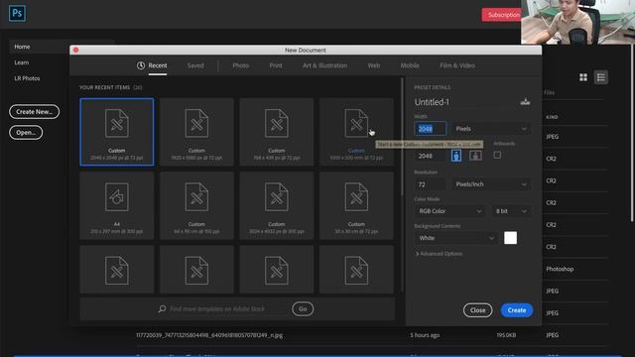
Task: Switch Home files to grid view
Action: coord(583,77)
